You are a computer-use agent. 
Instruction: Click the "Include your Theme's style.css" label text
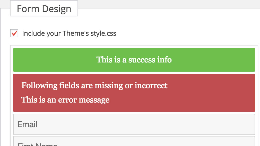coord(69,33)
